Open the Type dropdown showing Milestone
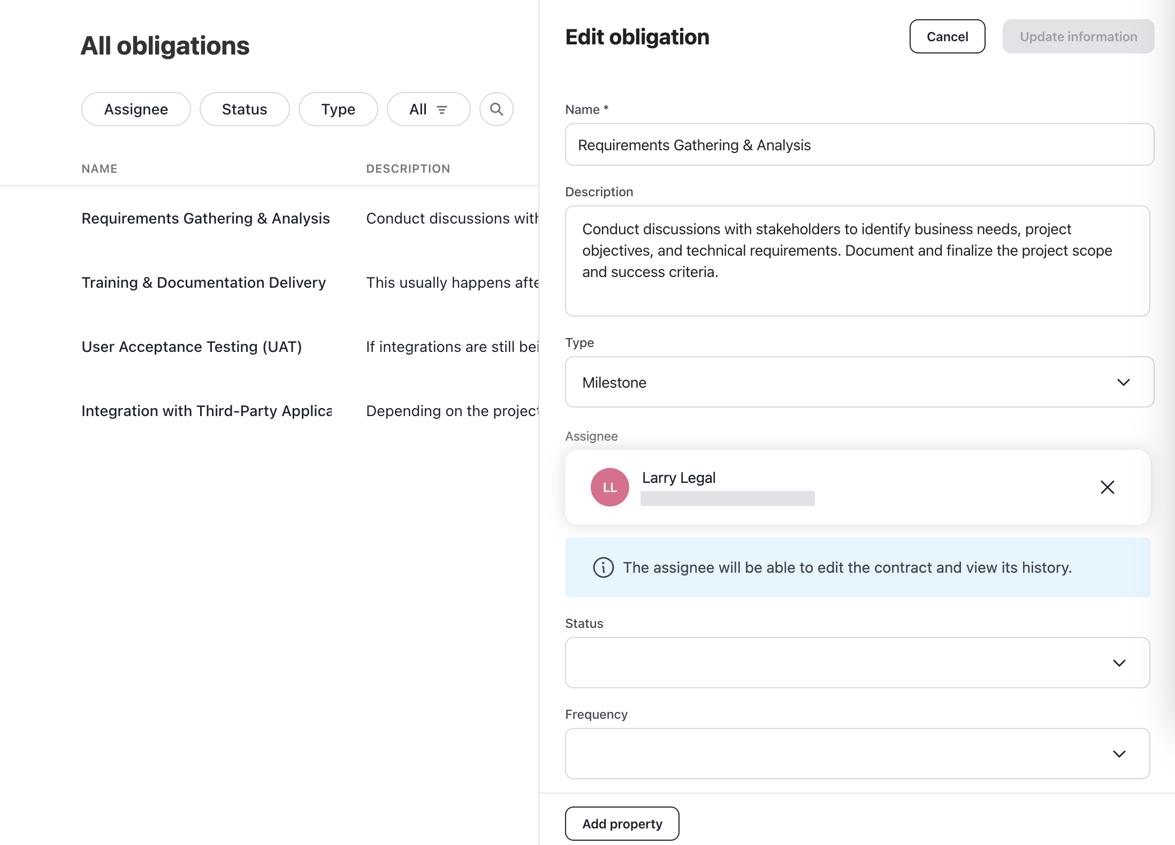This screenshot has width=1175, height=845. pyautogui.click(x=857, y=382)
